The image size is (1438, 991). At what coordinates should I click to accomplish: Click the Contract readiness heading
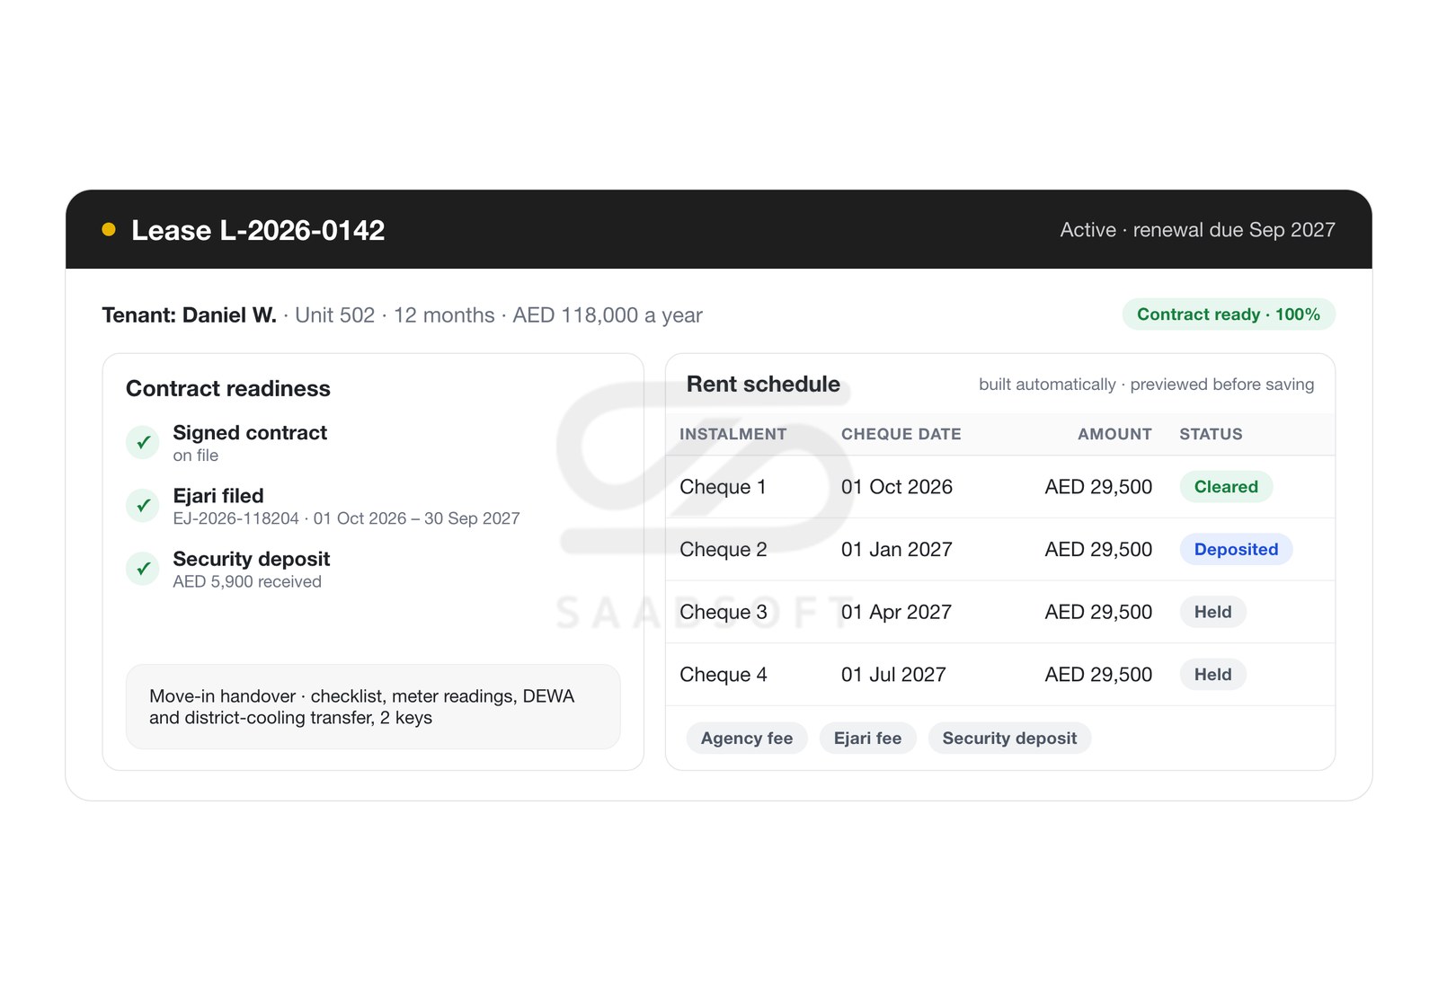coord(228,388)
